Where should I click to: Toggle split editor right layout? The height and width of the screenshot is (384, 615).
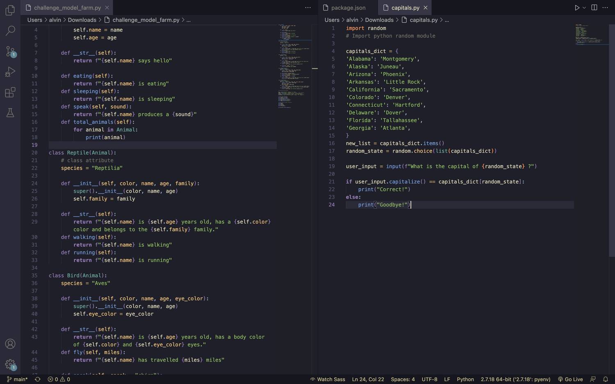594,8
